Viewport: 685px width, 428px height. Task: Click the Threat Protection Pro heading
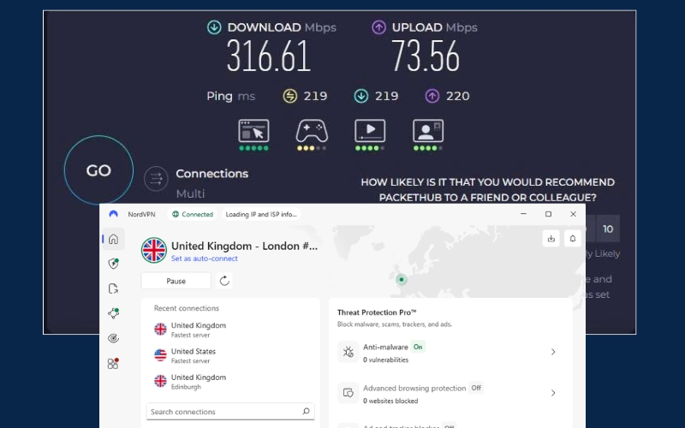coord(377,312)
